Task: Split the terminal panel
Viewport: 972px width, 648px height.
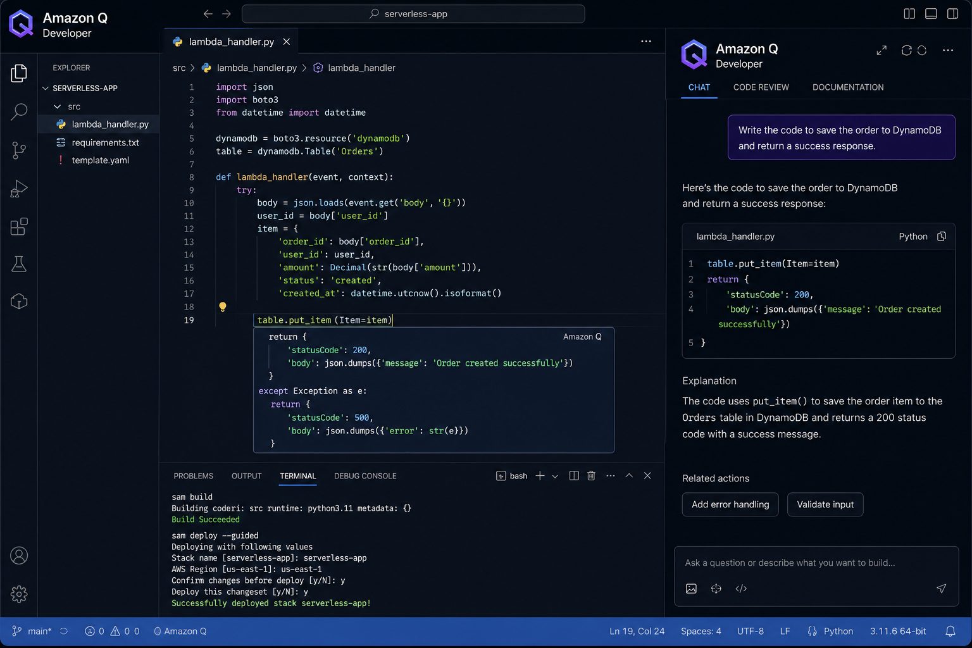Action: point(574,476)
